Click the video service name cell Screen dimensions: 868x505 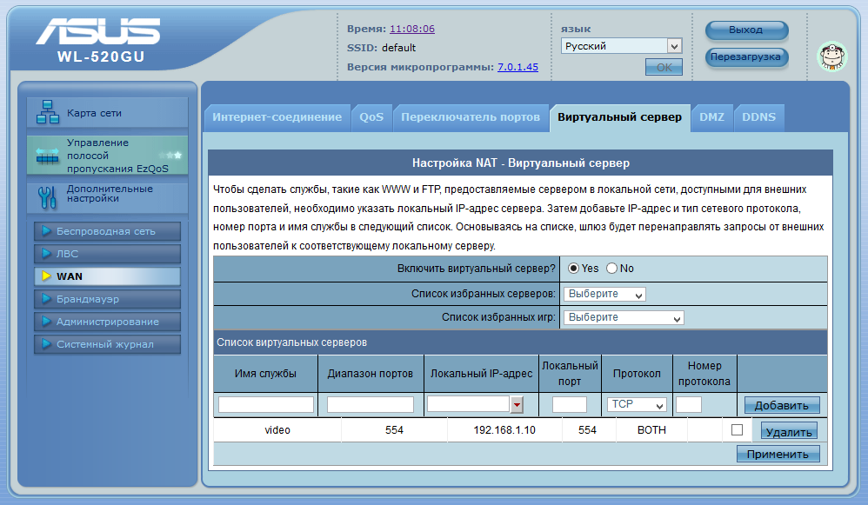click(277, 429)
